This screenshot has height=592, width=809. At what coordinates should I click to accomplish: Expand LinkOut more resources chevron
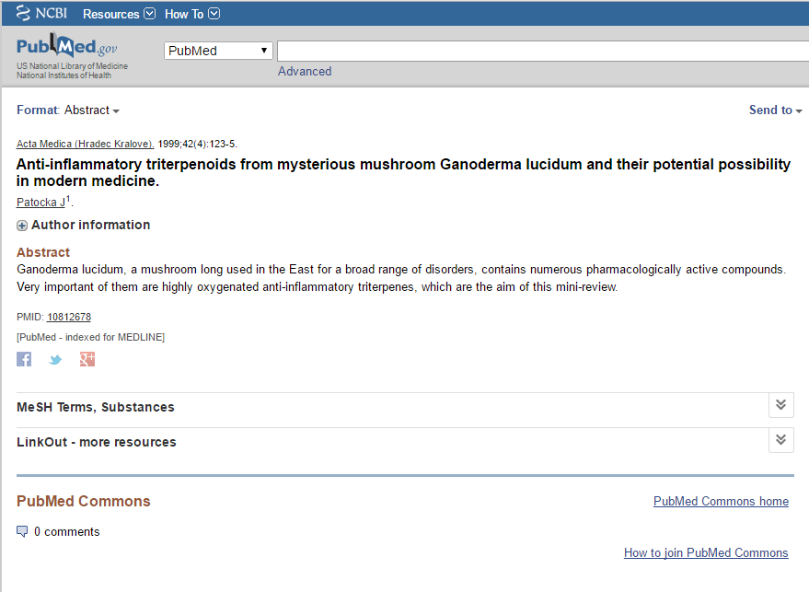tap(780, 440)
